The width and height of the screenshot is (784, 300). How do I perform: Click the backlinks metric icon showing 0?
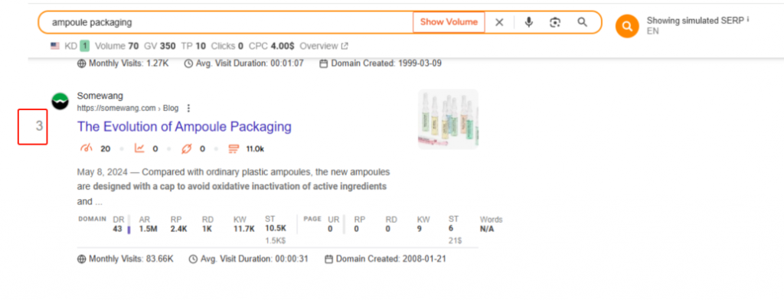[187, 148]
